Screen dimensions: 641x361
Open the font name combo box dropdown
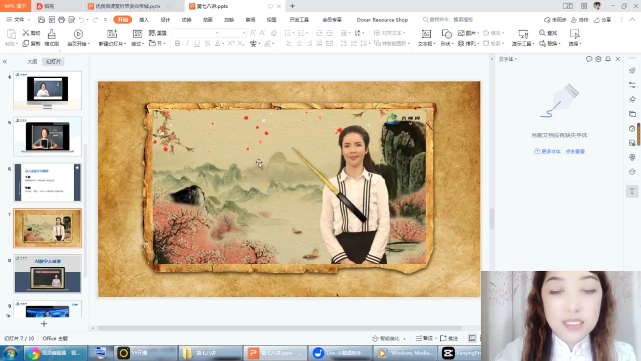217,33
